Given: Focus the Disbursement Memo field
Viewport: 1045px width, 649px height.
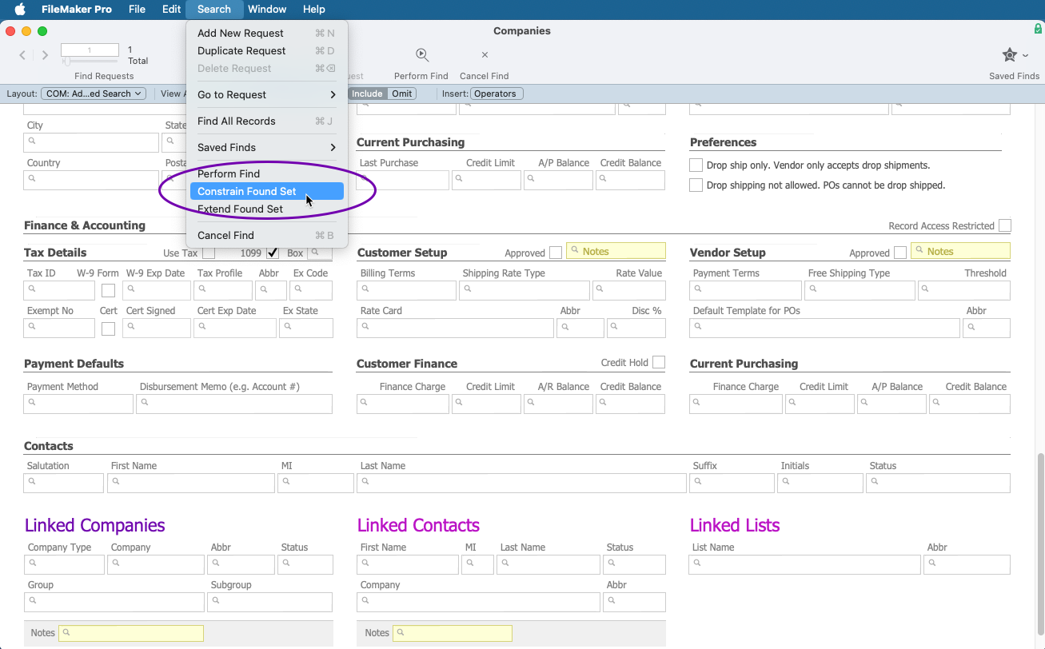Looking at the screenshot, I should tap(234, 404).
